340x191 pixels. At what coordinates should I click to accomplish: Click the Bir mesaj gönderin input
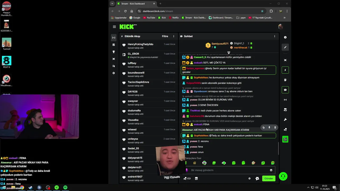pos(229,170)
